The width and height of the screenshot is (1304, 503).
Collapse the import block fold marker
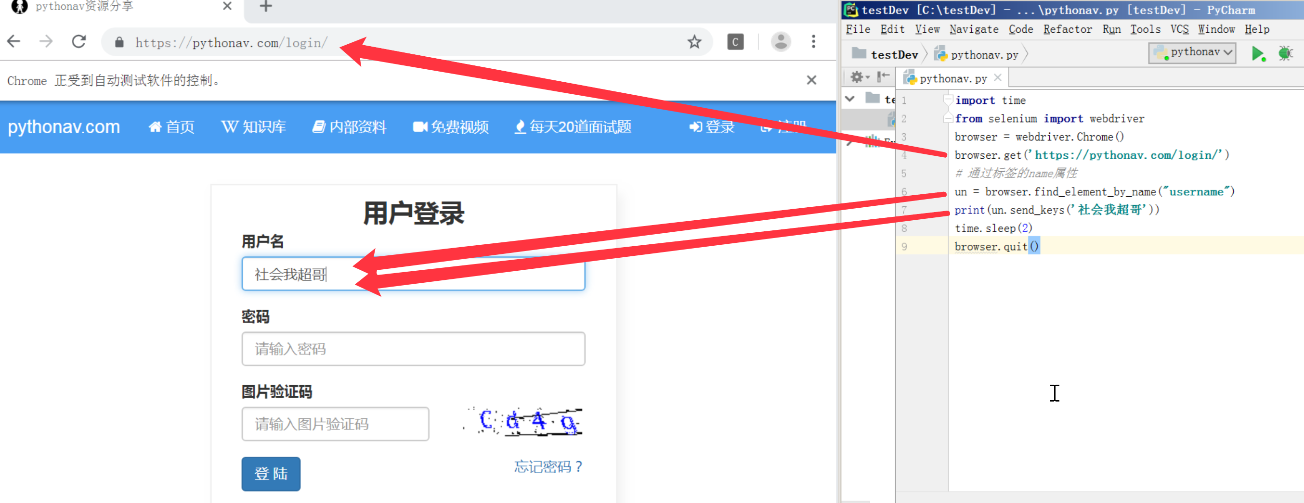(948, 101)
